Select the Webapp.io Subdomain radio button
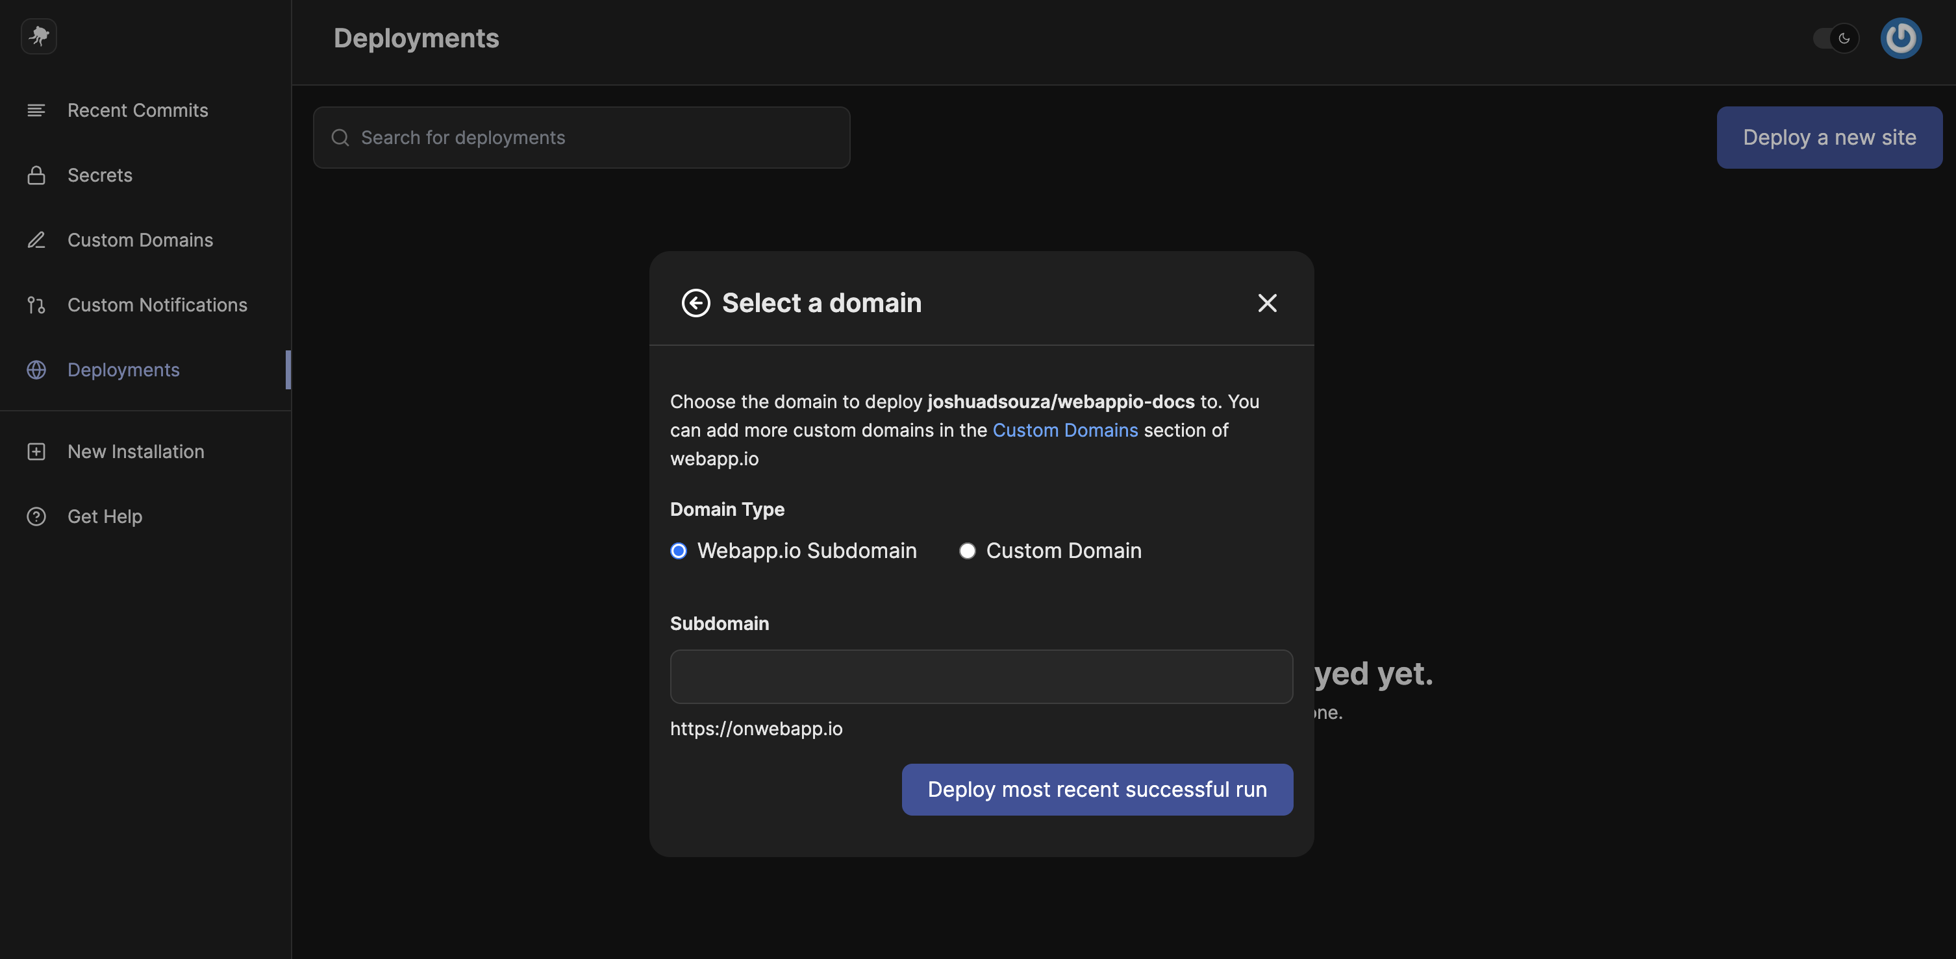1956x959 pixels. click(677, 551)
